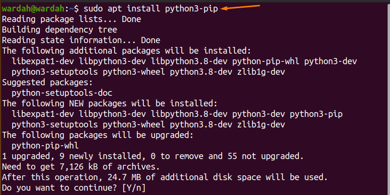Click the orange arrow annotation
The image size is (390, 195).
tap(240, 7)
